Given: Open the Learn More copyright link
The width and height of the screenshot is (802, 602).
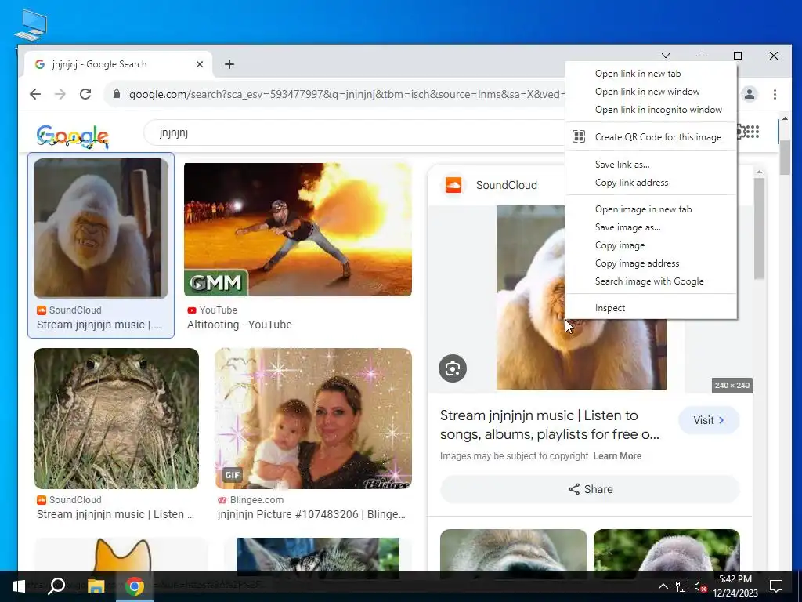Looking at the screenshot, I should [617, 456].
